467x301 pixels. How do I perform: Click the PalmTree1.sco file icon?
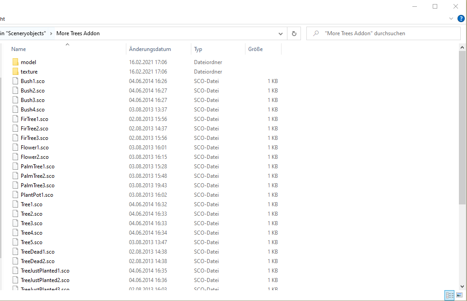(x=15, y=167)
